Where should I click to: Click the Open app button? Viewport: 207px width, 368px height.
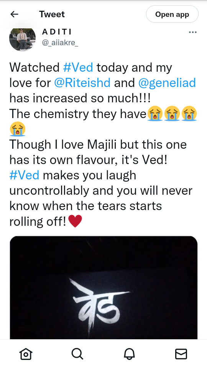click(172, 14)
